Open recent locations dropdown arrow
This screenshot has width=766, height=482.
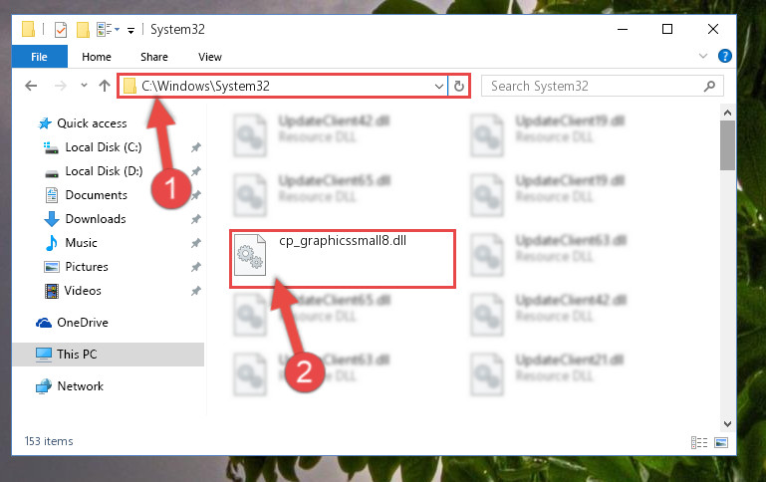[x=84, y=86]
